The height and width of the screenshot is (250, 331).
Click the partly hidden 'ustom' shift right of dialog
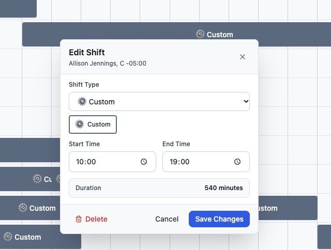click(288, 208)
